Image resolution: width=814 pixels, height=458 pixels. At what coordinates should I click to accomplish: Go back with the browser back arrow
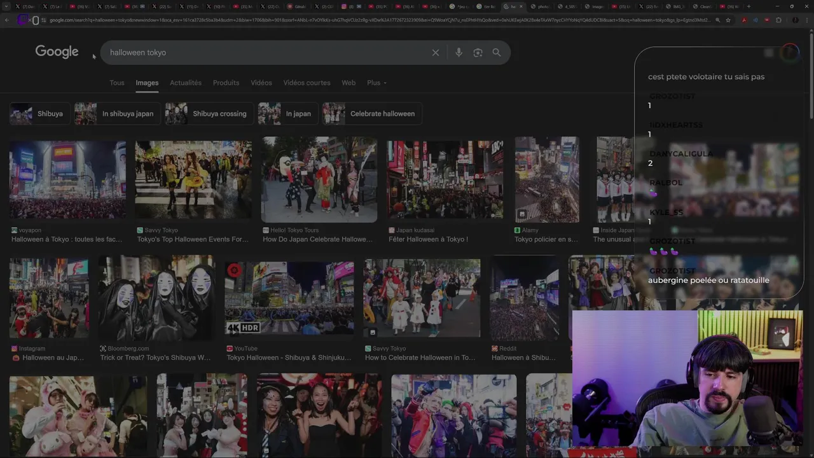pyautogui.click(x=7, y=20)
